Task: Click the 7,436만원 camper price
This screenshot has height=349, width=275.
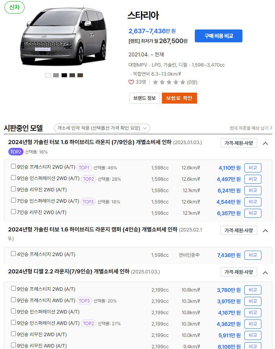Action: 229,255
